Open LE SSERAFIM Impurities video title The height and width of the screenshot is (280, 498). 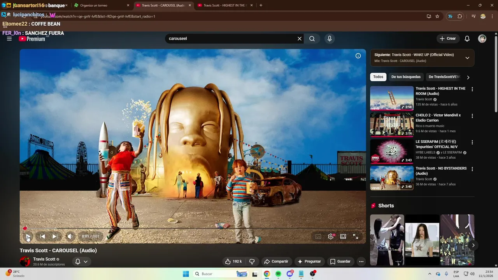pyautogui.click(x=437, y=144)
